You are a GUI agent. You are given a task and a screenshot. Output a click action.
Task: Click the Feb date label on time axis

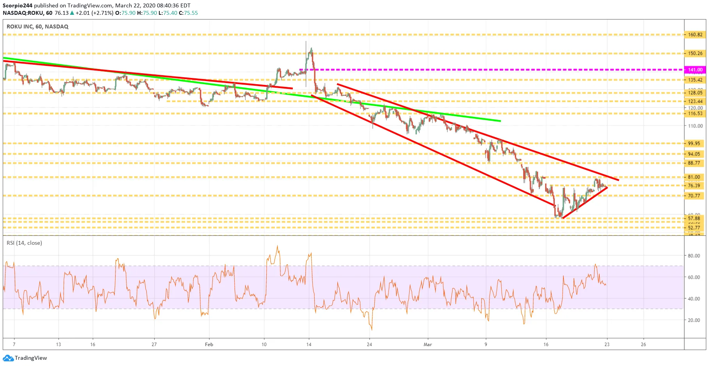[x=209, y=344]
